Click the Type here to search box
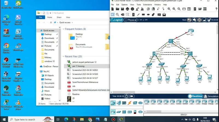This screenshot has width=219, height=122. [31, 119]
